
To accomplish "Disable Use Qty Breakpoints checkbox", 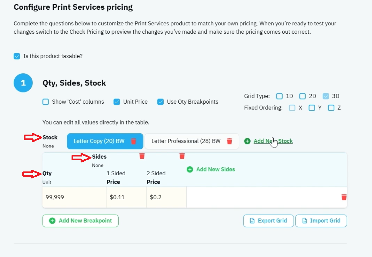I will [161, 102].
